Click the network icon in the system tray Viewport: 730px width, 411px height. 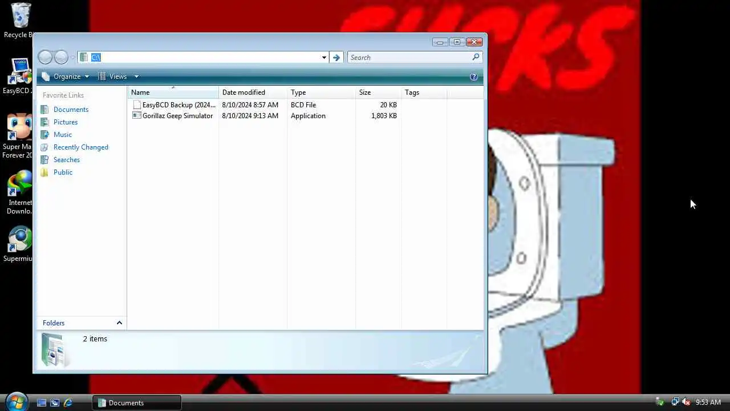675,402
